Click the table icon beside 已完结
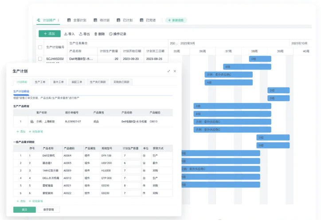The width and height of the screenshot is (321, 223). pos(142,20)
